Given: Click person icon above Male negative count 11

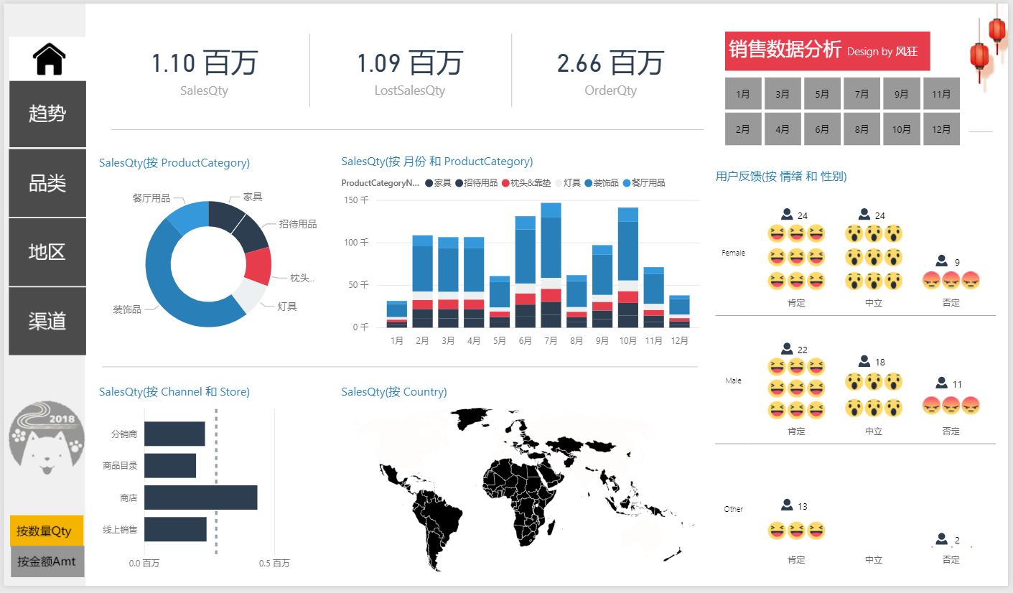Looking at the screenshot, I should [x=942, y=383].
